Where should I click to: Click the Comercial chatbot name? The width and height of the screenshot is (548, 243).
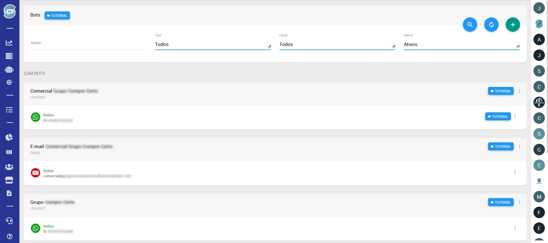(64, 91)
